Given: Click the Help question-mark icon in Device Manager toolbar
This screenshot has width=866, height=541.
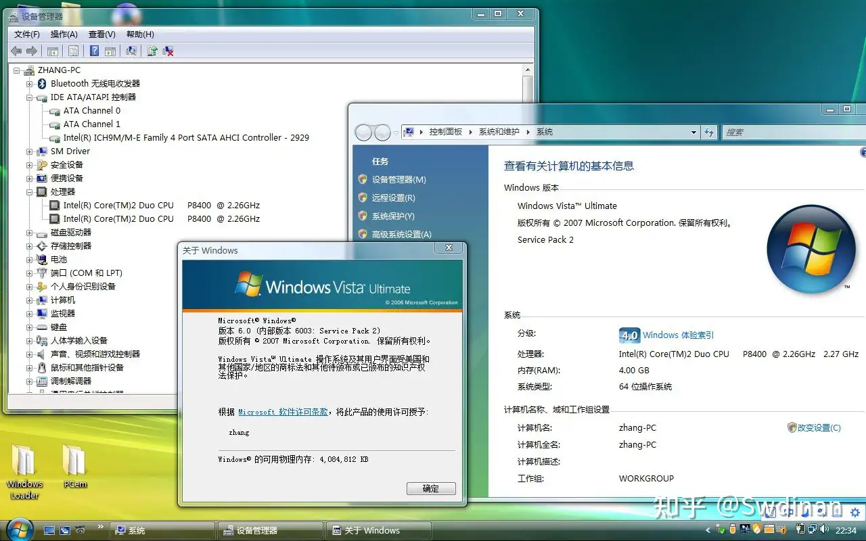Looking at the screenshot, I should [95, 51].
